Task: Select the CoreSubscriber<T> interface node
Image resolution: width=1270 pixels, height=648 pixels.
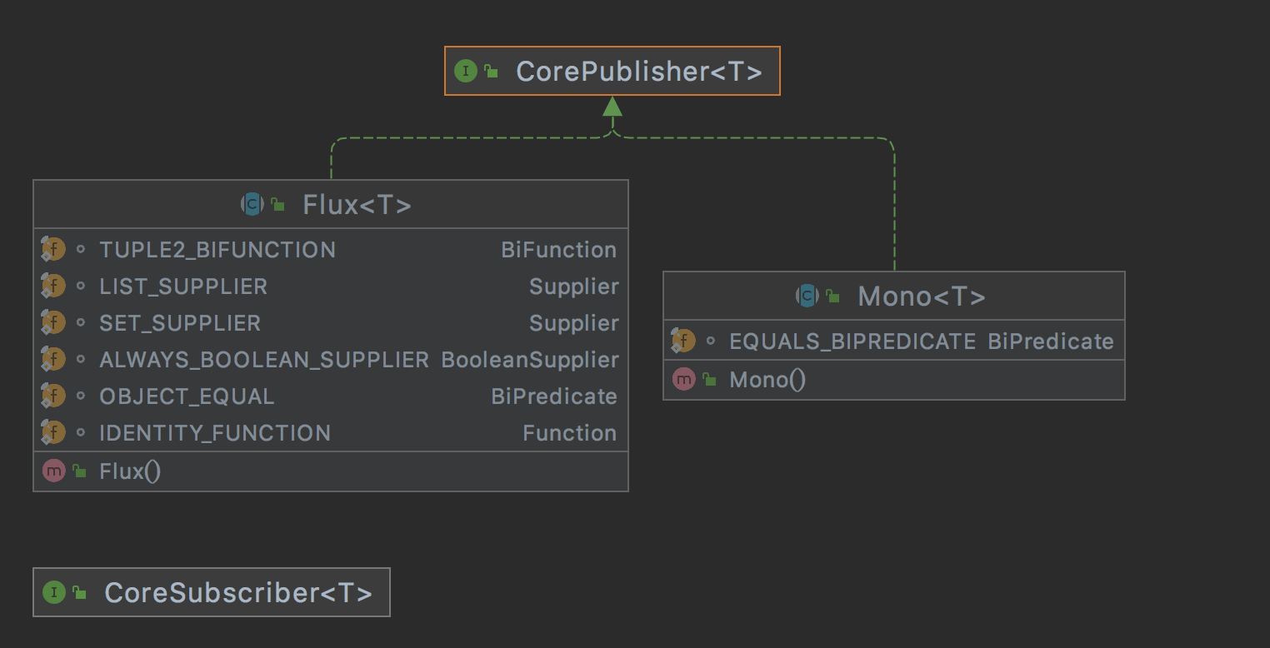Action: [211, 592]
